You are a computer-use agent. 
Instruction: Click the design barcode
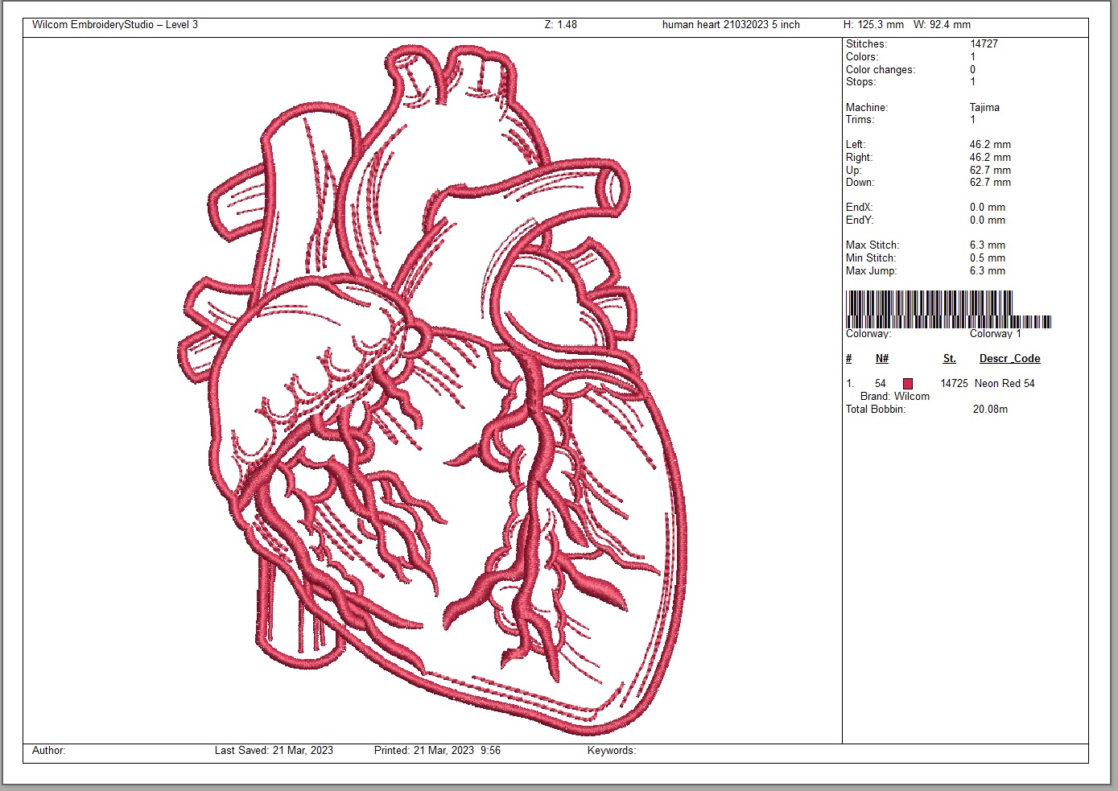[x=948, y=309]
